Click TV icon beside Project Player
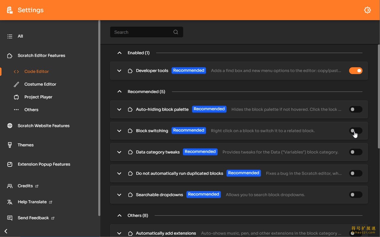This screenshot has width=380, height=237. (x=16, y=97)
